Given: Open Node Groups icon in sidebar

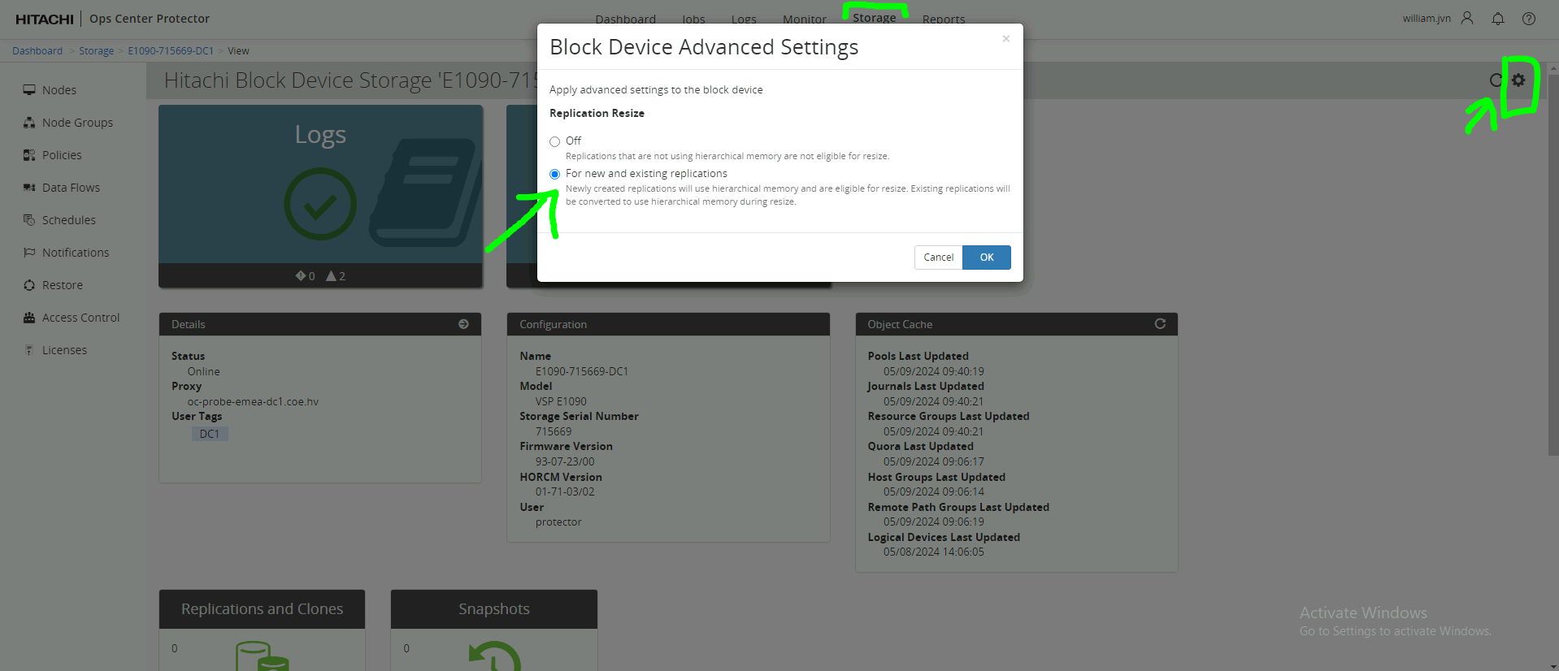Looking at the screenshot, I should pos(29,123).
